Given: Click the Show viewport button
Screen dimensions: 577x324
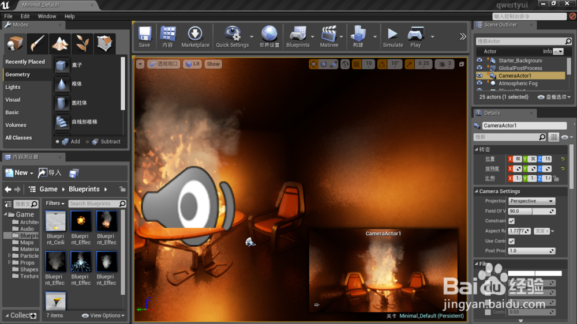Looking at the screenshot, I should click(213, 64).
